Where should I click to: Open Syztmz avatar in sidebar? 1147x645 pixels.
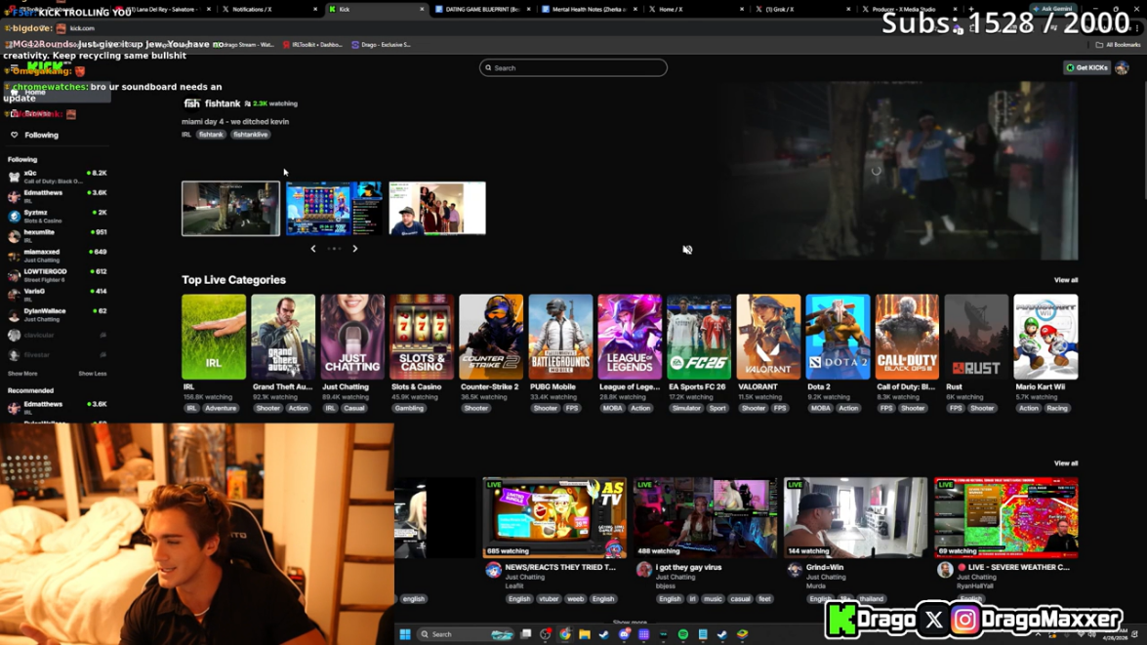(14, 216)
